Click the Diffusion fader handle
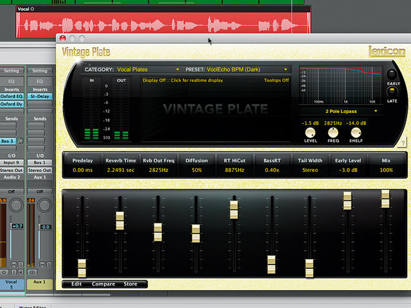The height and width of the screenshot is (308, 411). tap(196, 233)
